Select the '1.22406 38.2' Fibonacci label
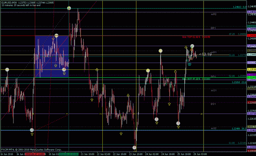The image size is (256, 156). 239,129
